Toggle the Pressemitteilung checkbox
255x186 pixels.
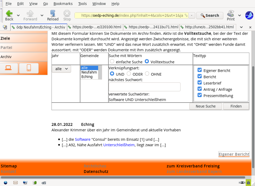(x=199, y=95)
